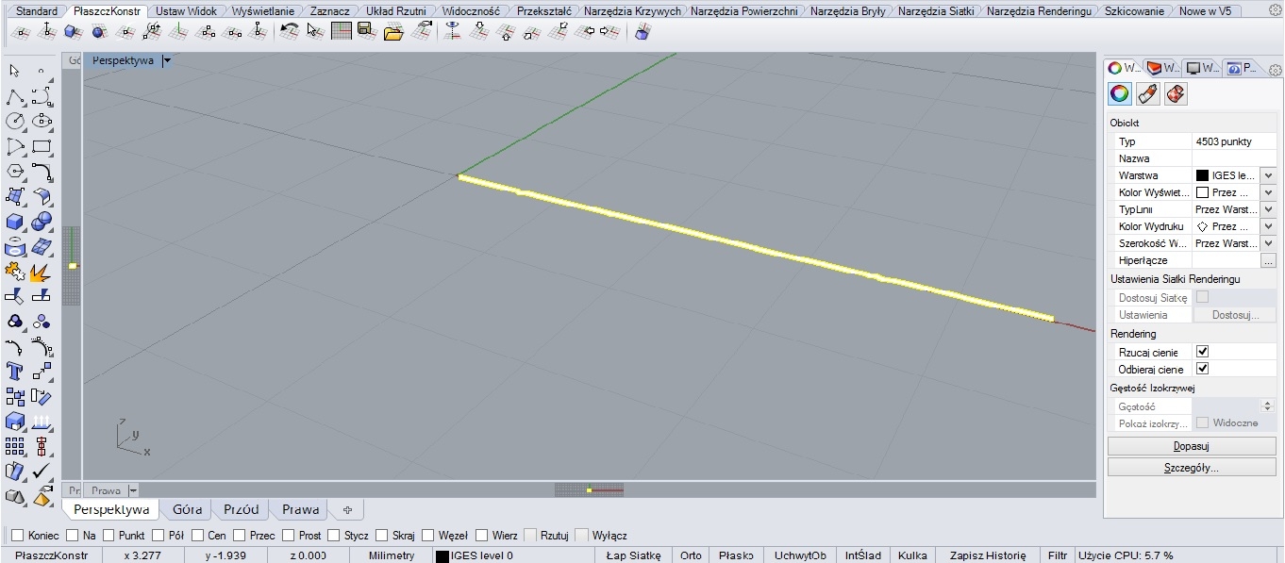The width and height of the screenshot is (1285, 563).
Task: Select the arrow pointer tool in left toolbar
Action: [14, 70]
